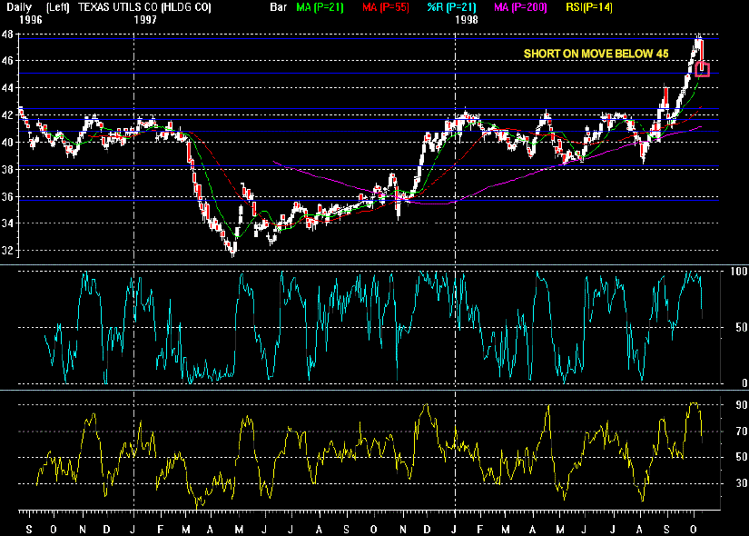This screenshot has width=749, height=536.
Task: Select the "(Left)" axis label in header
Action: tap(58, 7)
